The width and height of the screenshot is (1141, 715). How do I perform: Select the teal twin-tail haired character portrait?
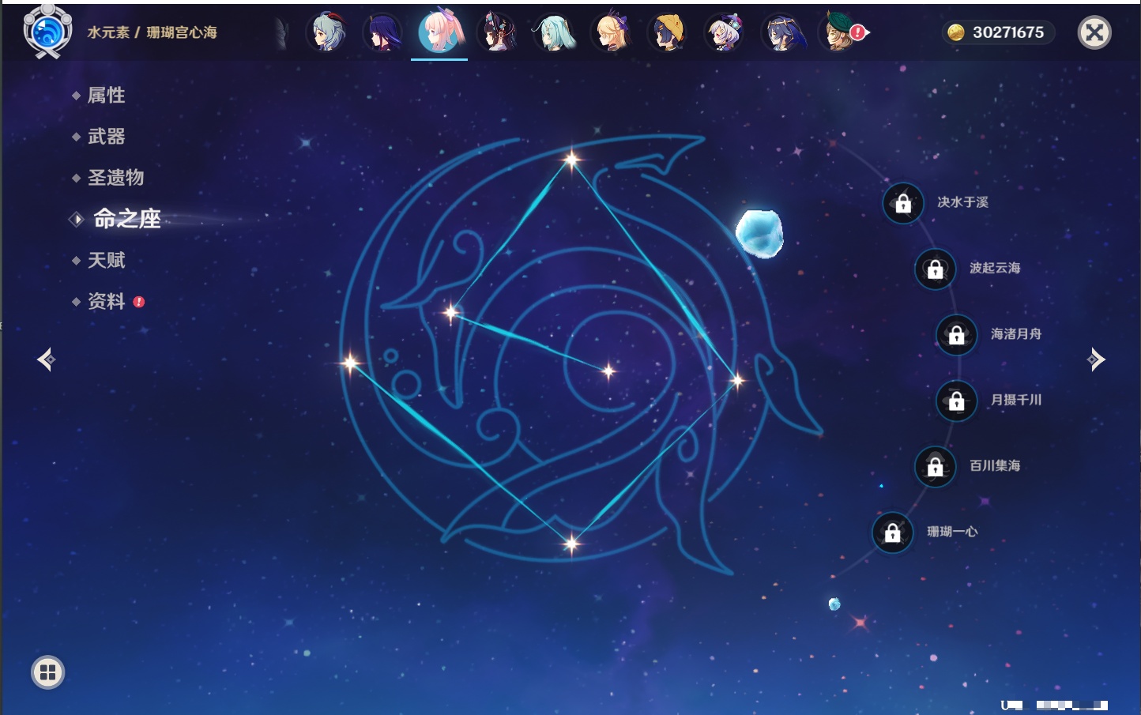[x=555, y=32]
